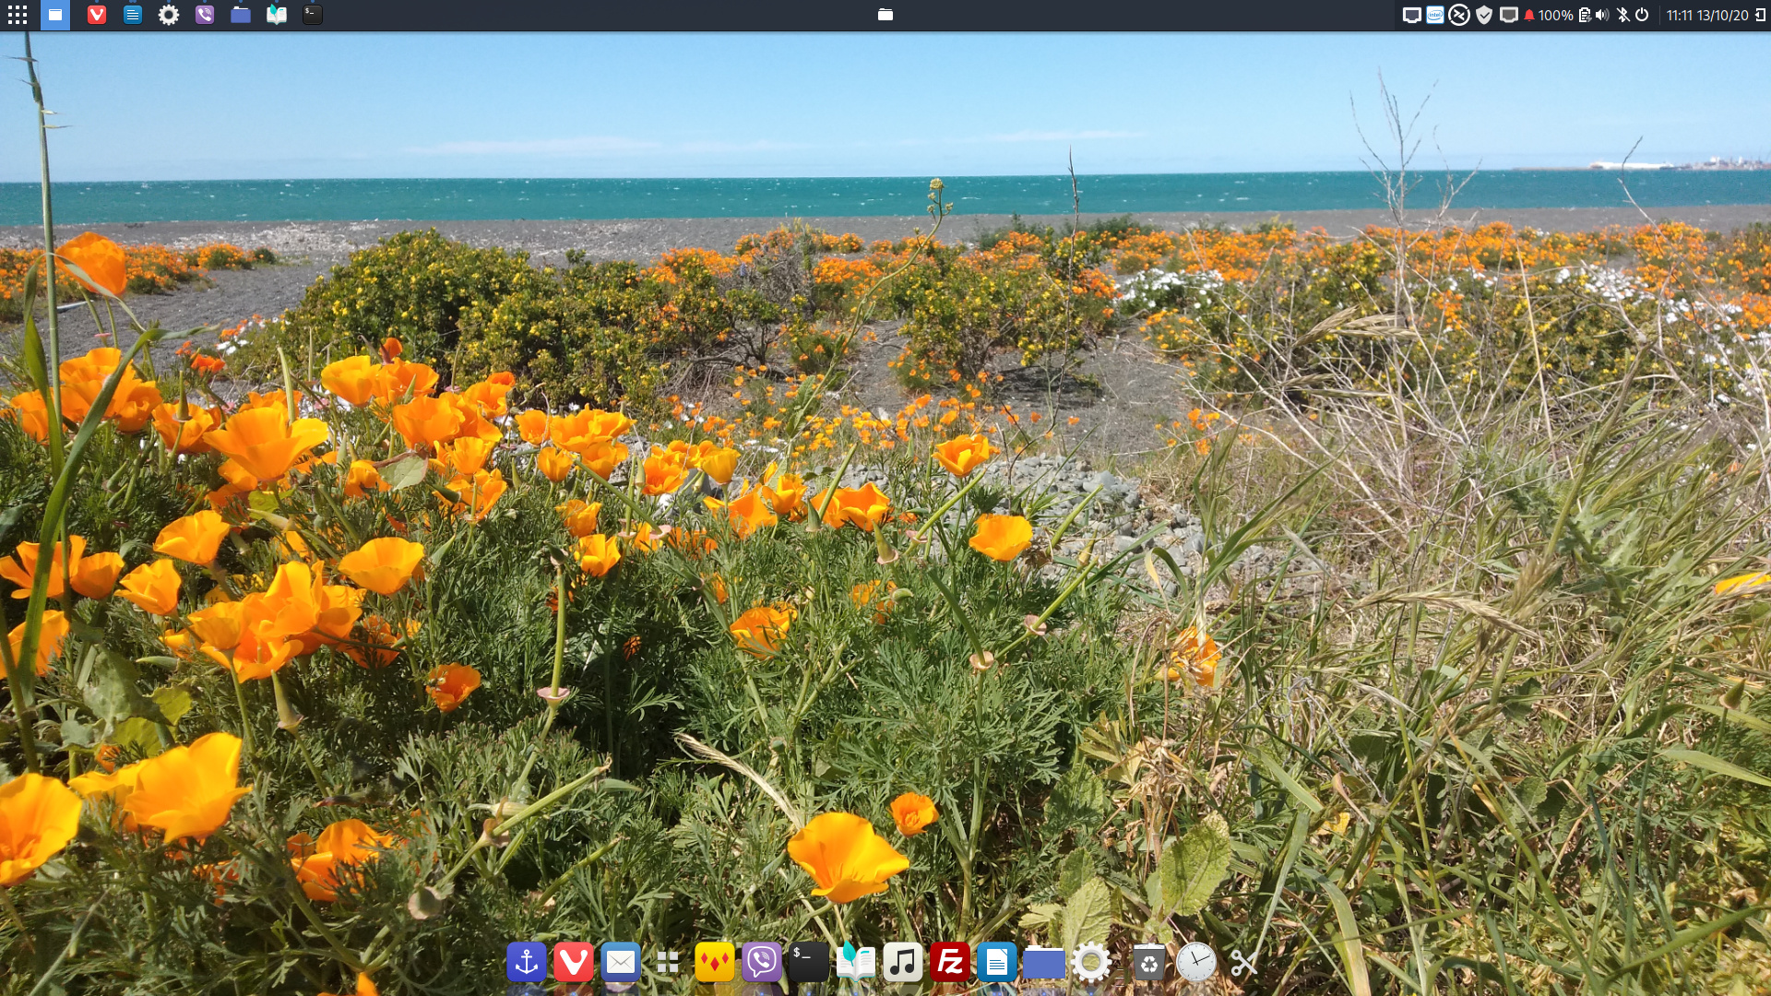Open system settings gear in the dock

tap(1091, 963)
